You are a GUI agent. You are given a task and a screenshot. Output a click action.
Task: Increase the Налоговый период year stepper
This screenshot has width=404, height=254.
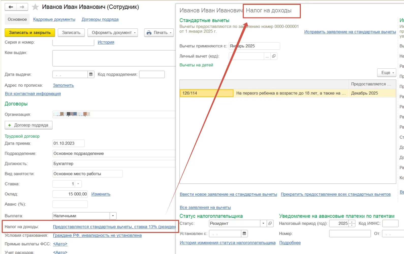click(x=352, y=222)
